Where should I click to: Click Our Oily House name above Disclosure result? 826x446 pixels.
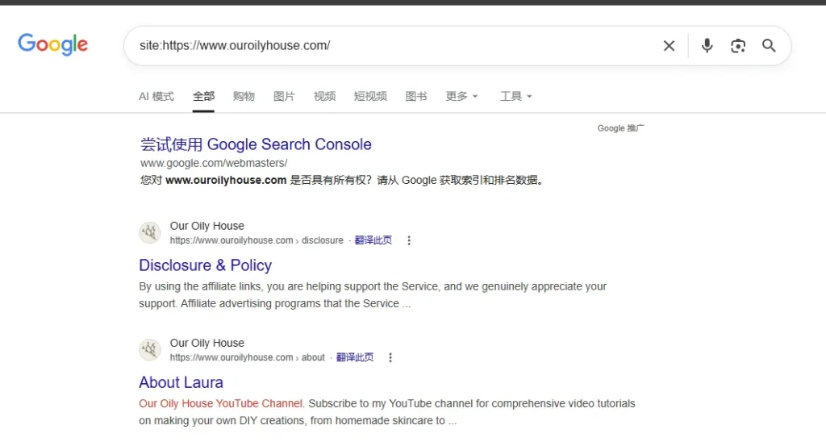(x=207, y=226)
